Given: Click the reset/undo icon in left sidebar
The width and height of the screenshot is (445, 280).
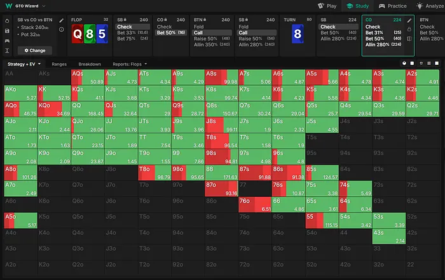Looking at the screenshot, I should click(x=6, y=20).
